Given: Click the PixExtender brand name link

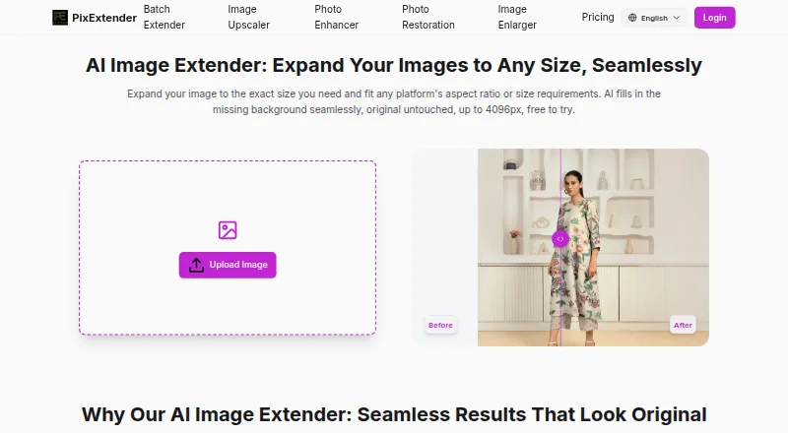Looking at the screenshot, I should click(x=104, y=18).
